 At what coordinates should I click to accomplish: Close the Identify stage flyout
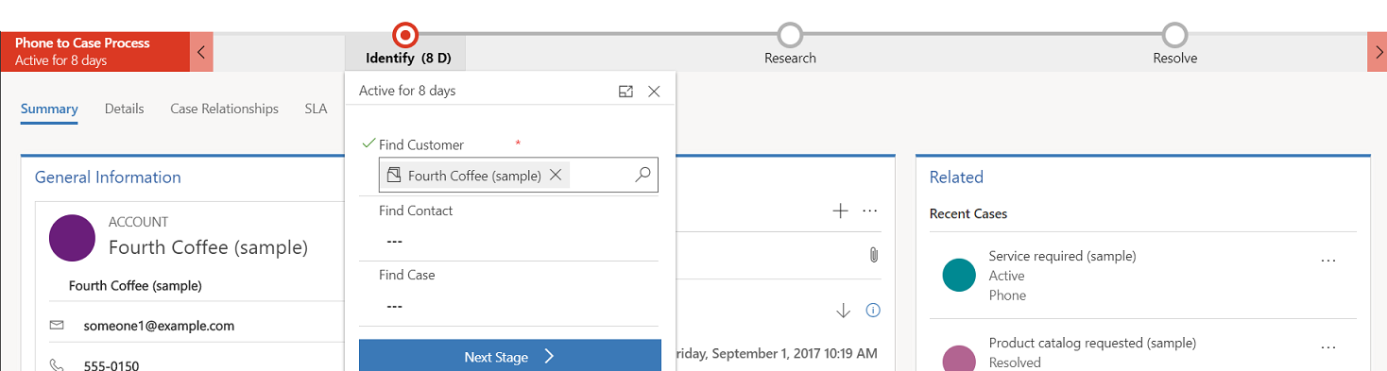[654, 92]
